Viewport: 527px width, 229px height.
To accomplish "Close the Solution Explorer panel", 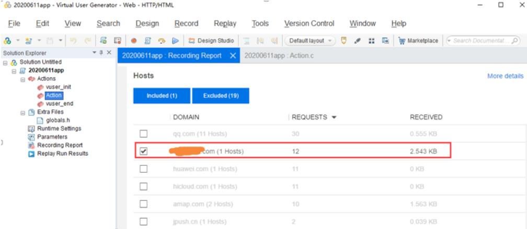I will 109,53.
